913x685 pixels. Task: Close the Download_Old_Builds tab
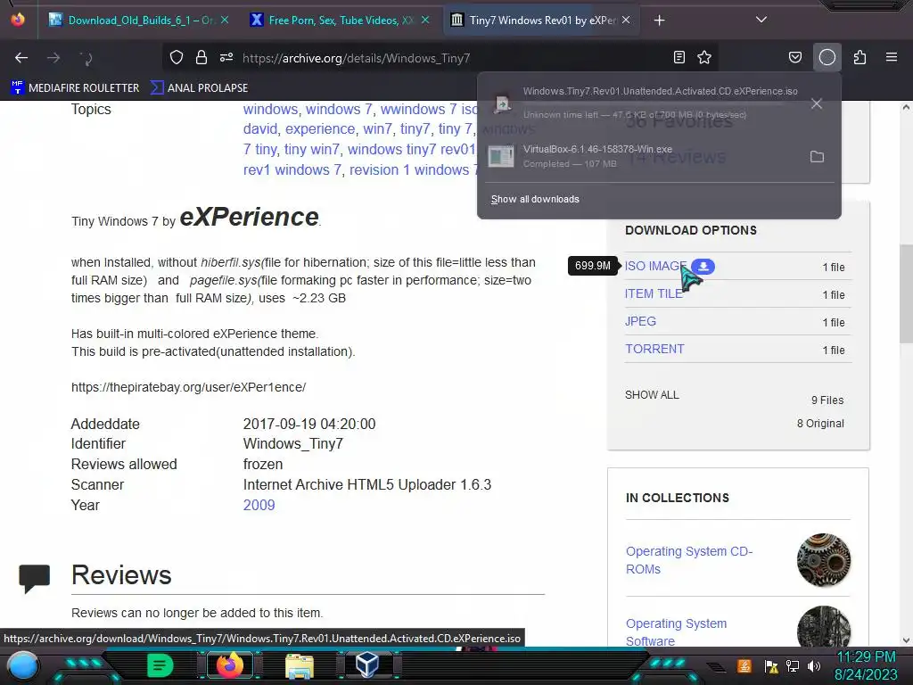(x=225, y=20)
